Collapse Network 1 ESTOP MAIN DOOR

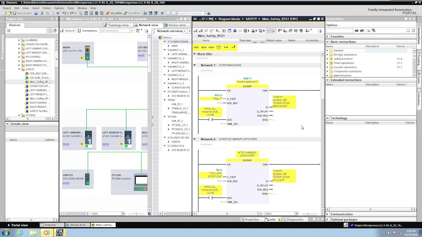(195, 65)
